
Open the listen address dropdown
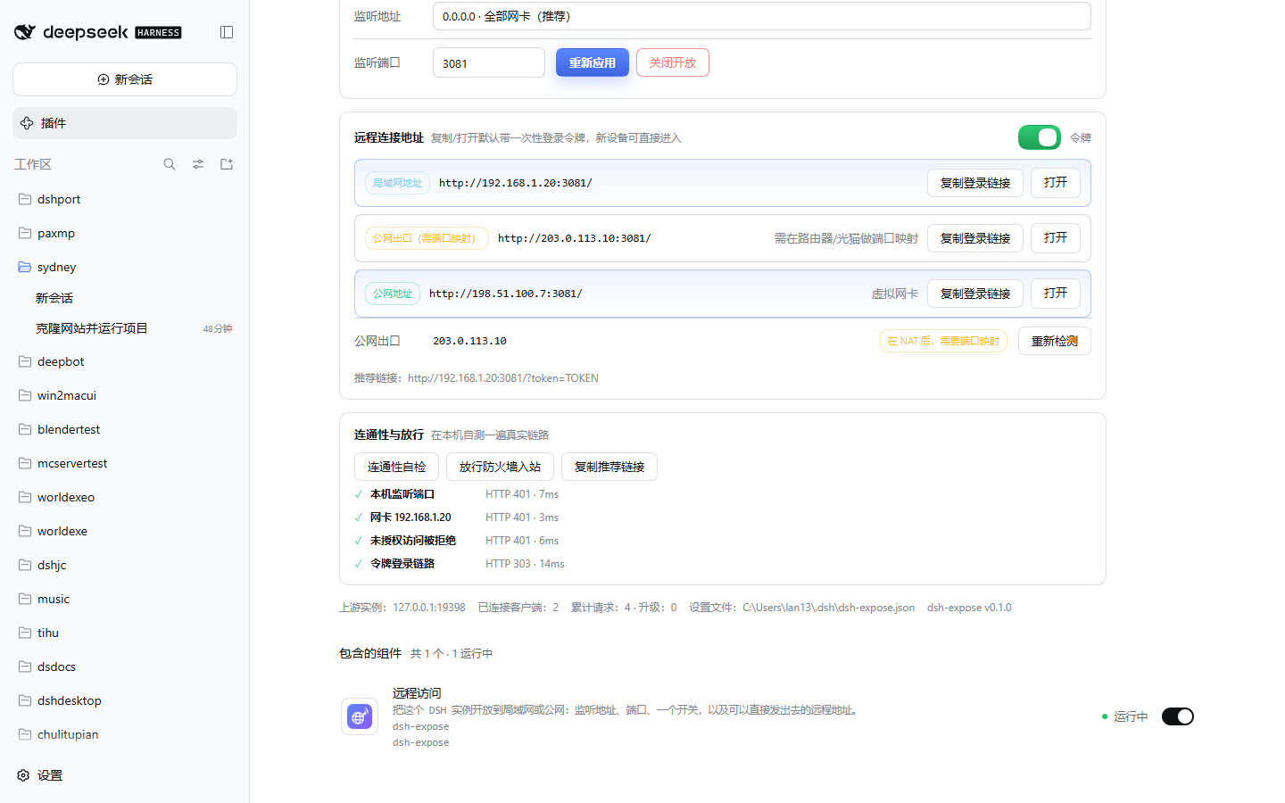coord(762,16)
